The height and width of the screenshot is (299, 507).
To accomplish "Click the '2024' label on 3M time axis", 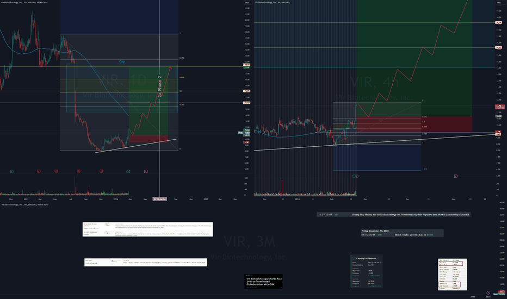I will (488, 296).
